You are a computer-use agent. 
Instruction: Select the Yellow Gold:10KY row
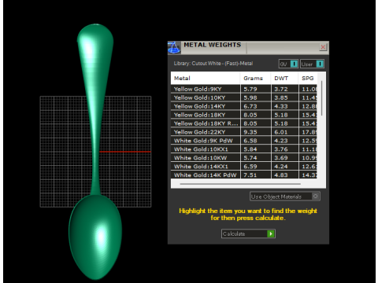coord(244,97)
